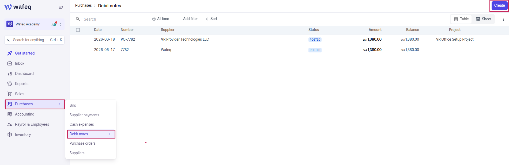Image resolution: width=509 pixels, height=165 pixels.
Task: Toggle the select-all rows checkbox
Action: click(78, 30)
